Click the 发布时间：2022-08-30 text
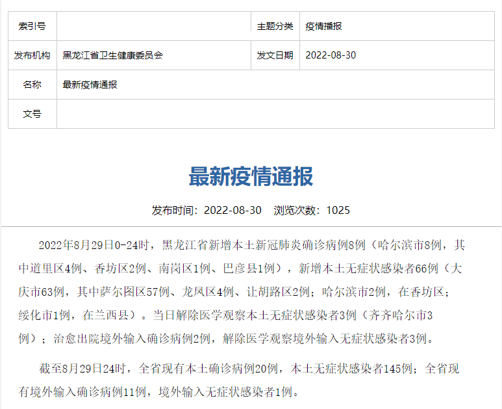 207,210
